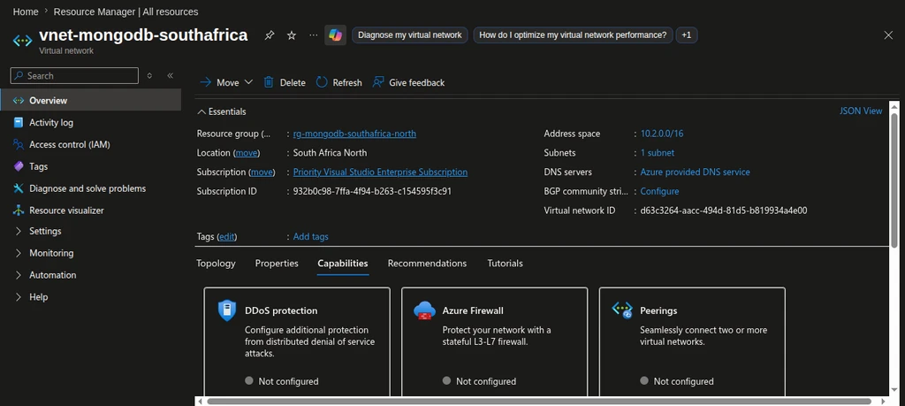The height and width of the screenshot is (406, 905).
Task: Click the Give feedback toolbar button
Action: pyautogui.click(x=408, y=82)
